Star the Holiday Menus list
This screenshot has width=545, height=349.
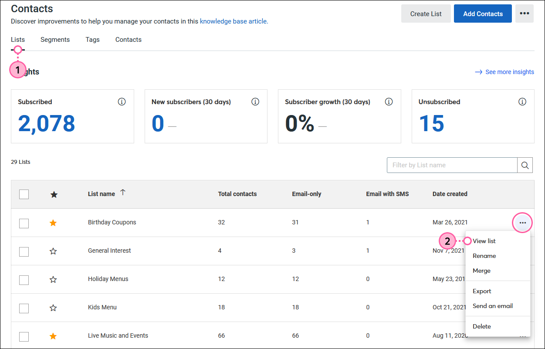(53, 279)
